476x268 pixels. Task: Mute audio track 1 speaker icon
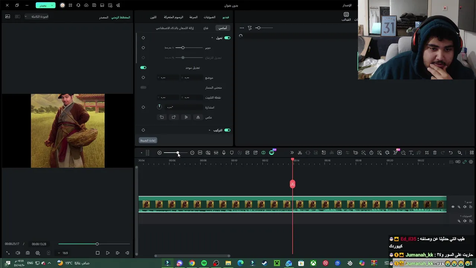pos(464,221)
